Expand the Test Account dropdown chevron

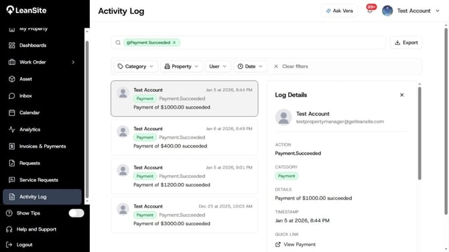(x=438, y=11)
